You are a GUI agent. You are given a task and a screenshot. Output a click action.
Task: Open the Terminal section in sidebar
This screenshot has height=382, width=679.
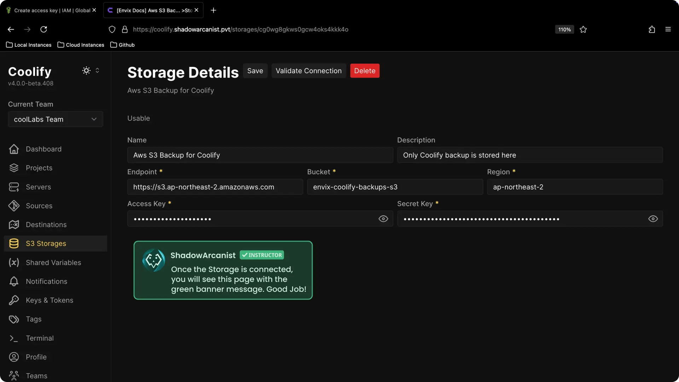40,338
